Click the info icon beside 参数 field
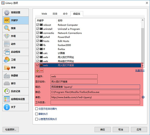150x135 pixels. click(143, 97)
